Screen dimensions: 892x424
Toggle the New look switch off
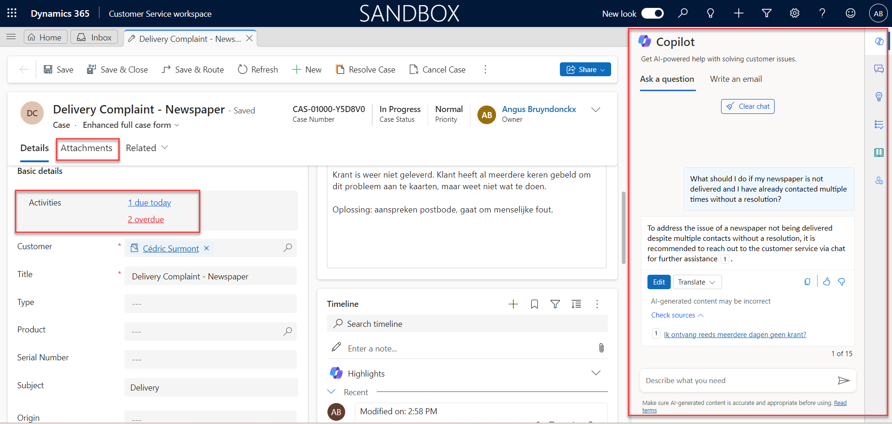tap(652, 13)
